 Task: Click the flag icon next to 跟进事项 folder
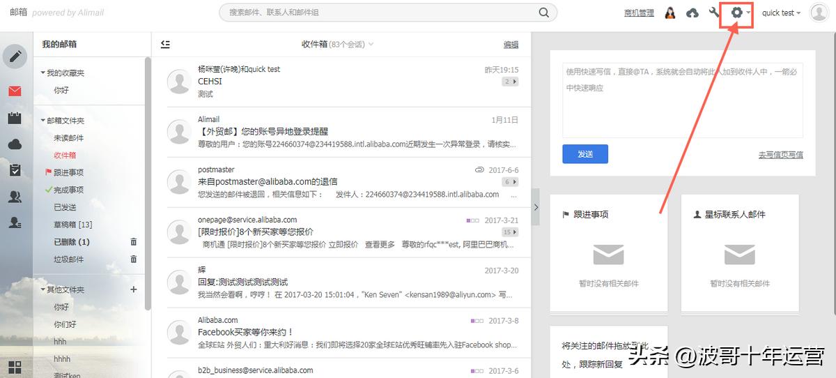coord(49,172)
